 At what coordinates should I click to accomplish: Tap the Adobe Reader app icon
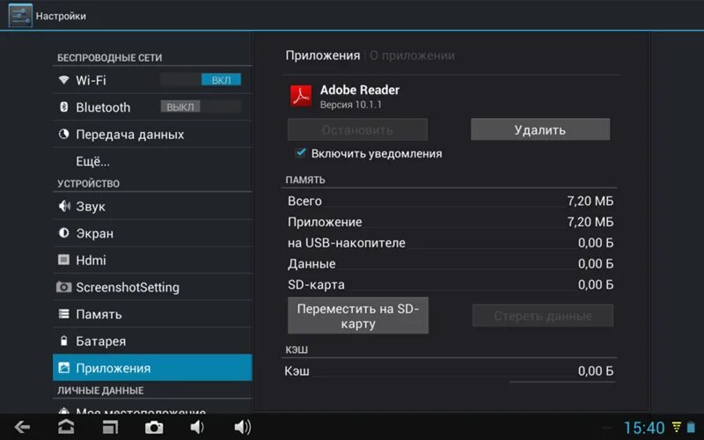(301, 96)
